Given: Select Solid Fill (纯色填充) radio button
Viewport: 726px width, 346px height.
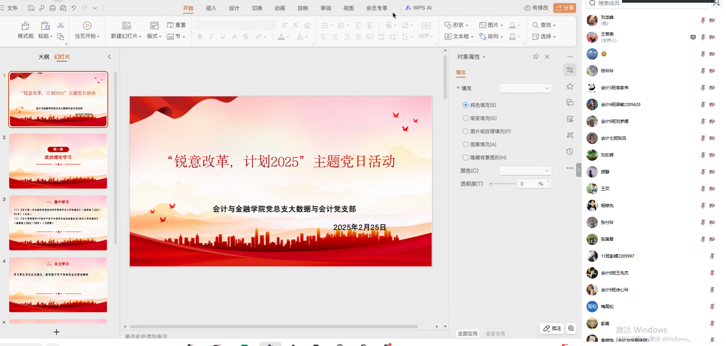Looking at the screenshot, I should (466, 105).
